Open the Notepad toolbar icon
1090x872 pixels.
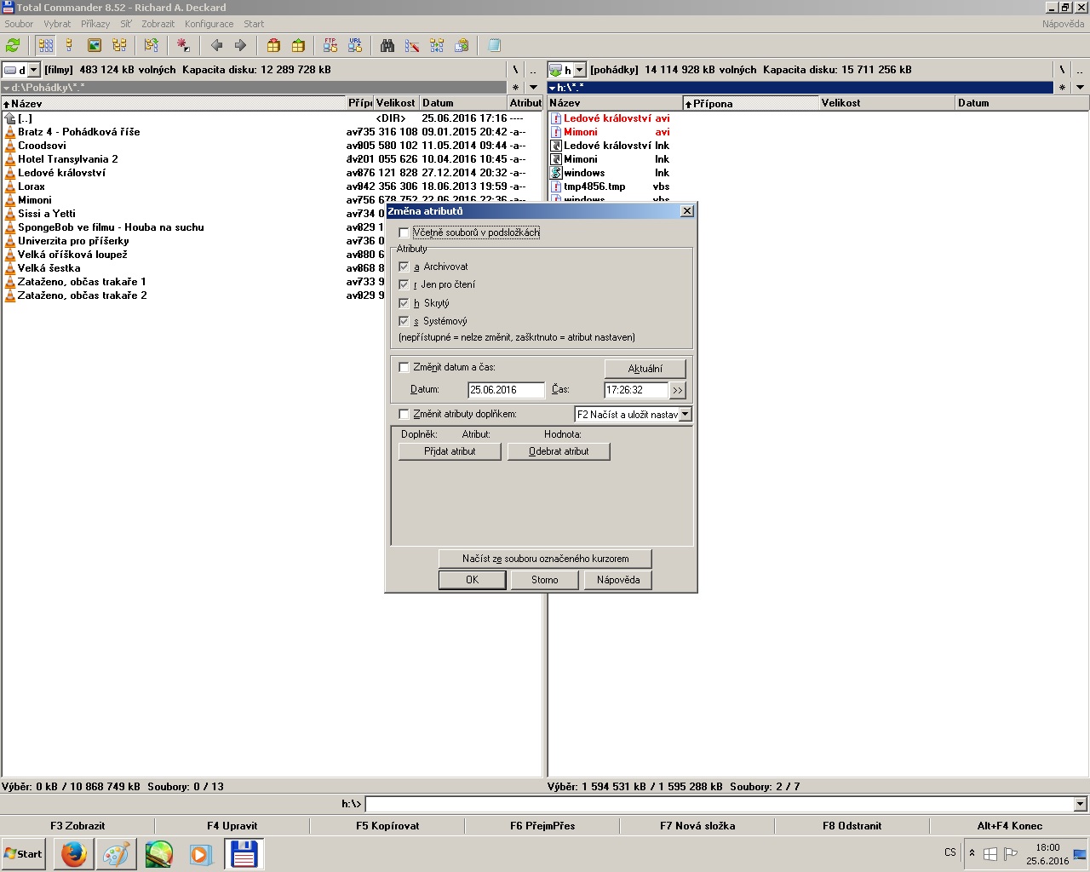tap(494, 45)
